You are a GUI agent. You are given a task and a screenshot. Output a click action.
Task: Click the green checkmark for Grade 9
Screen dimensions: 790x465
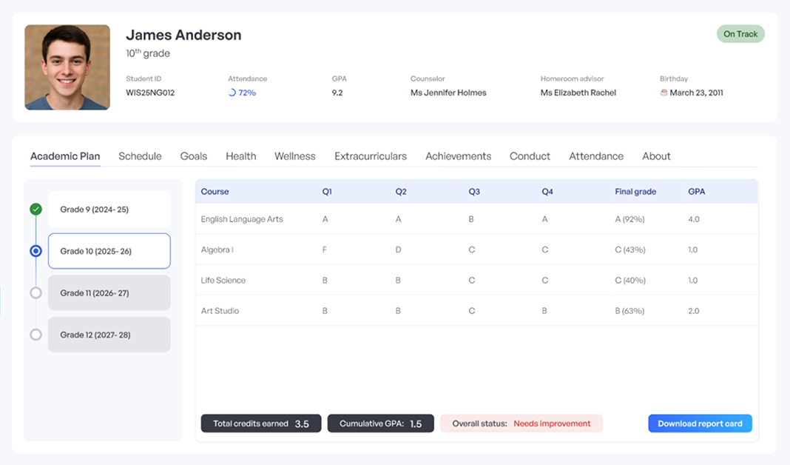(36, 210)
